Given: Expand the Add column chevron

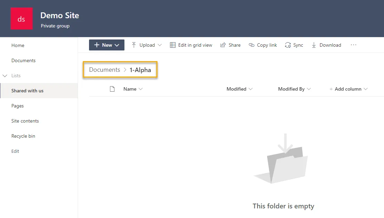Looking at the screenshot, I should pyautogui.click(x=366, y=89).
